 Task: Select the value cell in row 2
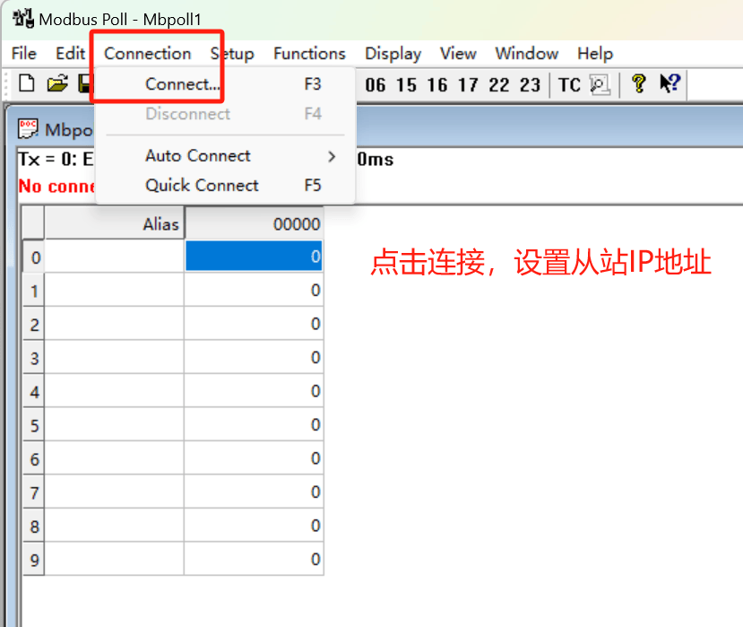tap(254, 324)
